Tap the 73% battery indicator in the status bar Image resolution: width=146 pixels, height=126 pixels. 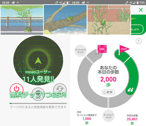[141, 2]
